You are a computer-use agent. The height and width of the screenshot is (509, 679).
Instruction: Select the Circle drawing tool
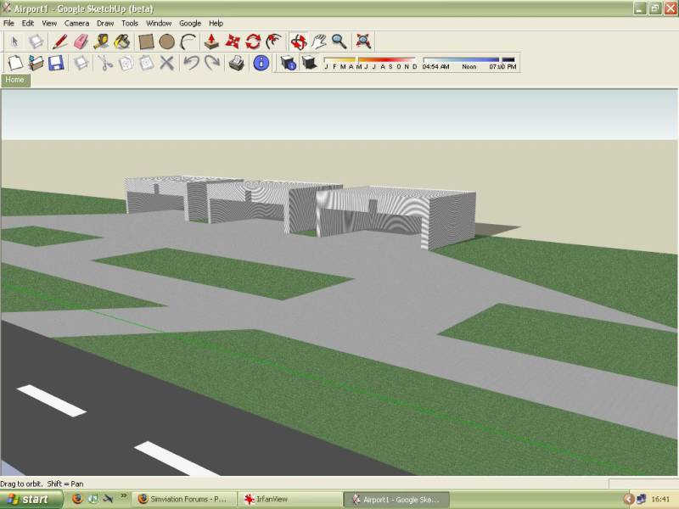click(x=167, y=41)
